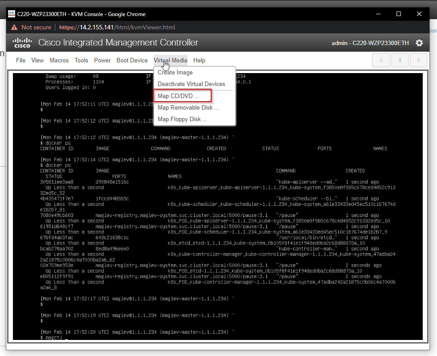
Task: Toggle the A keyboard indicator button
Action: (381, 60)
